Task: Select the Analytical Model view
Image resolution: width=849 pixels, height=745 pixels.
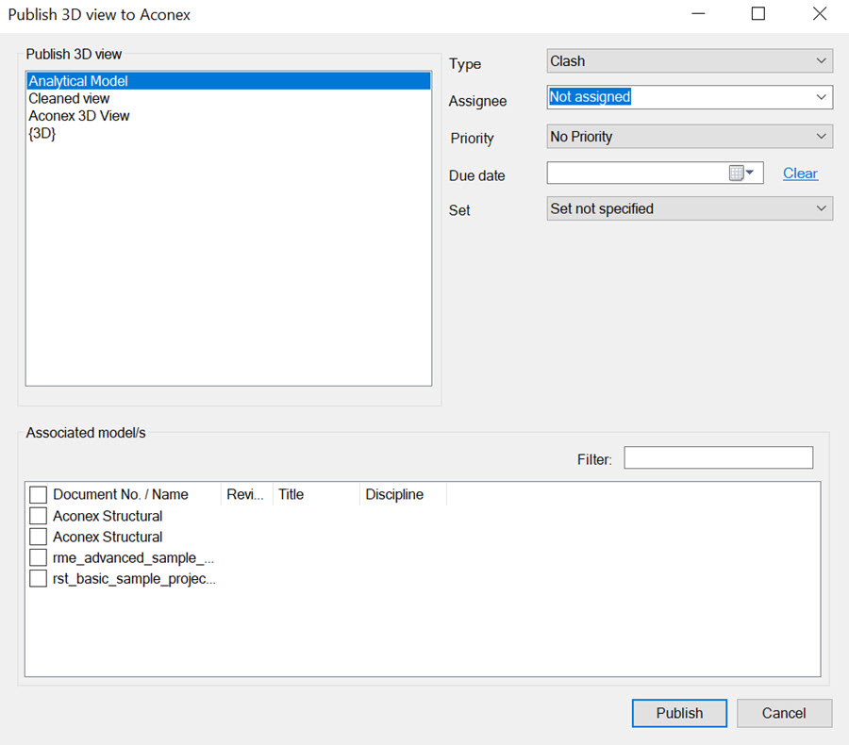Action: point(228,81)
